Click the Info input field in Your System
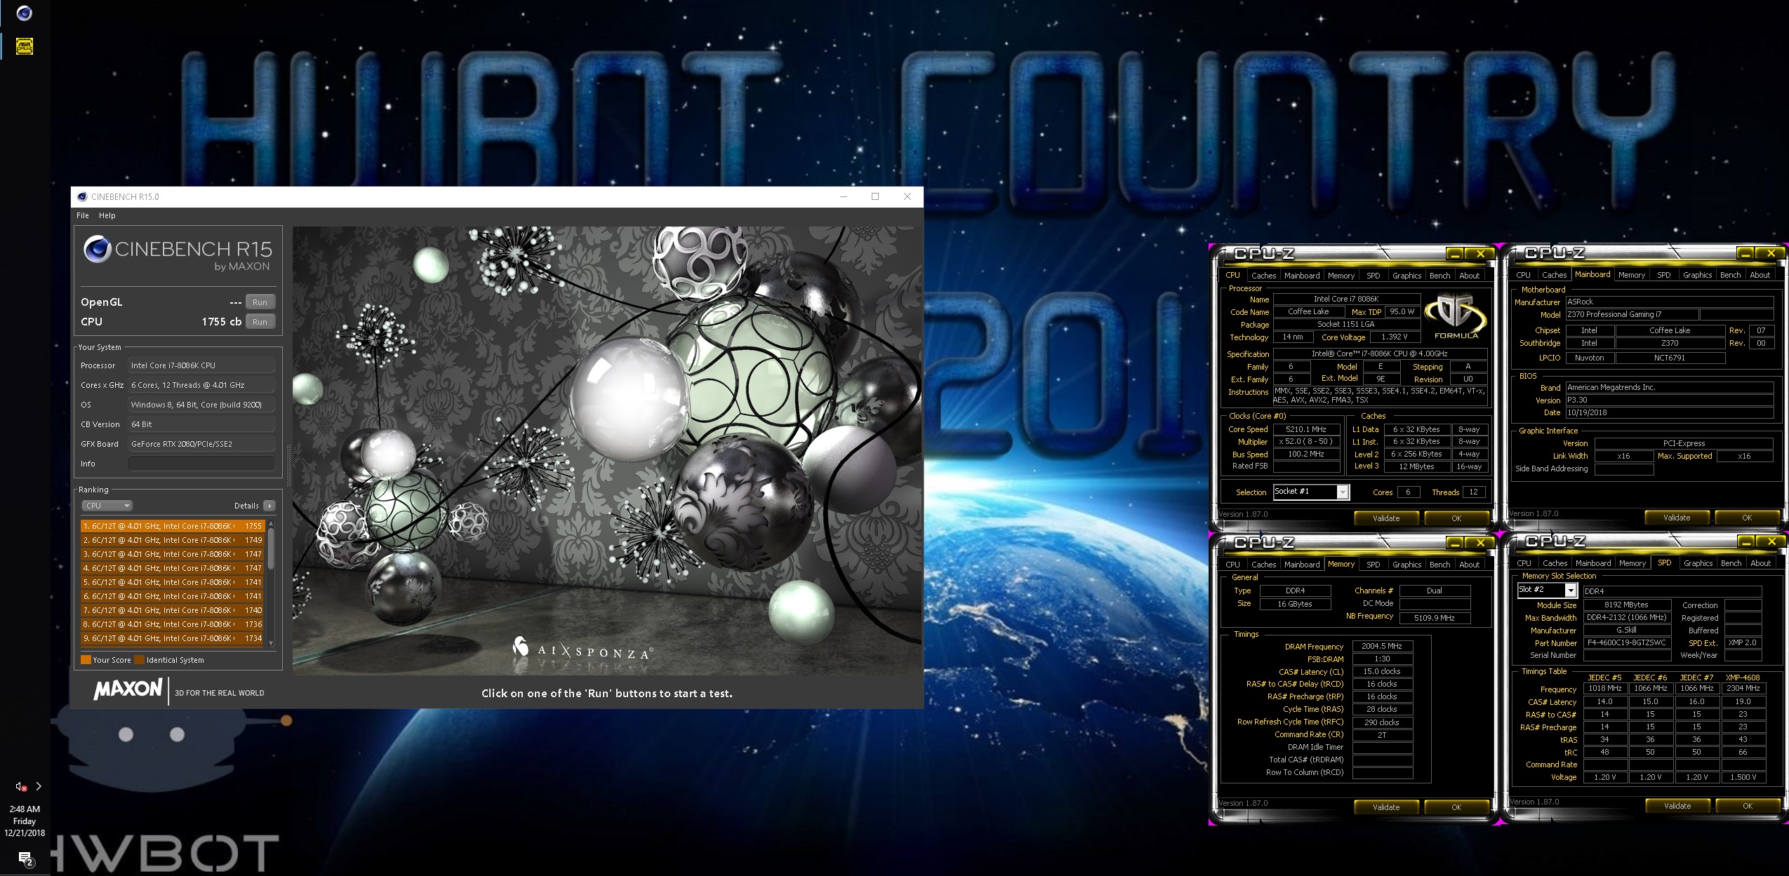1789x876 pixels. coord(201,464)
